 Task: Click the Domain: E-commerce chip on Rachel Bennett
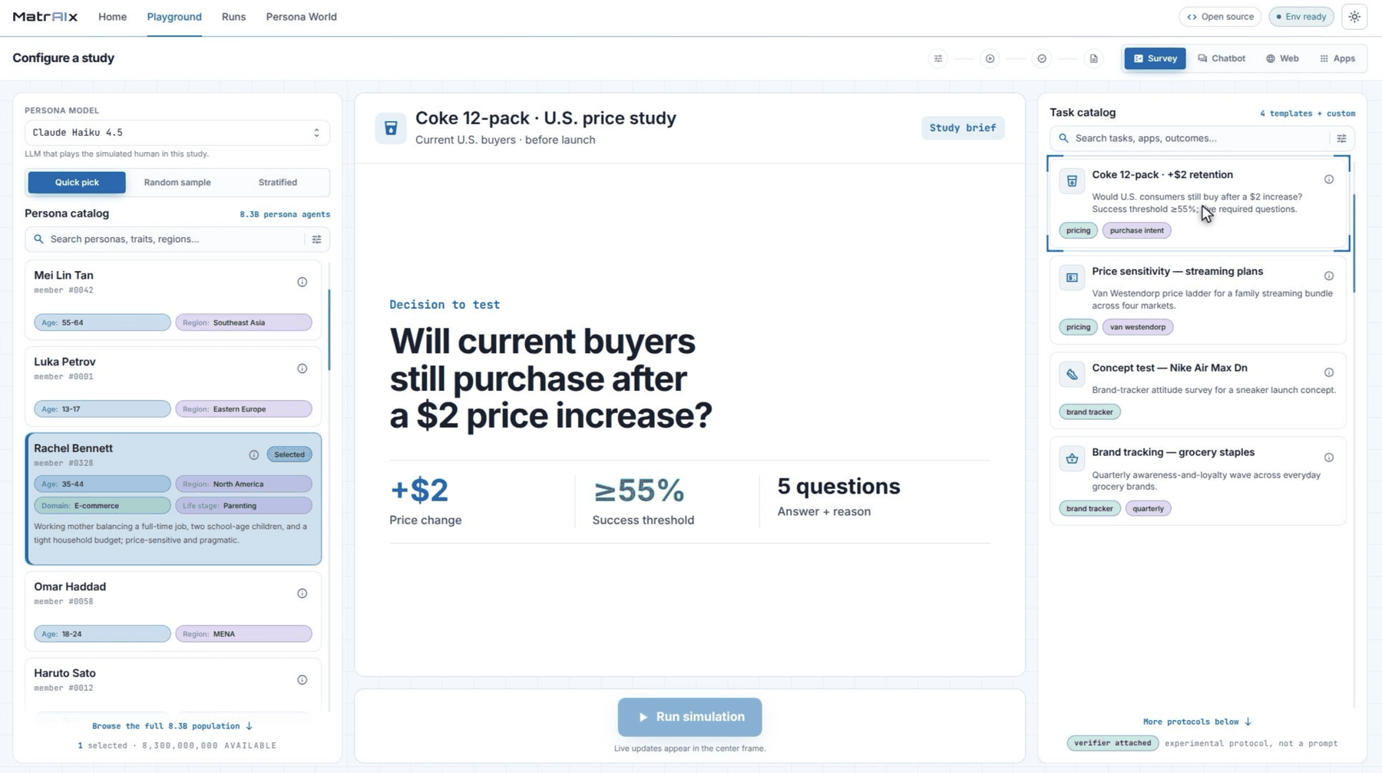(x=102, y=506)
